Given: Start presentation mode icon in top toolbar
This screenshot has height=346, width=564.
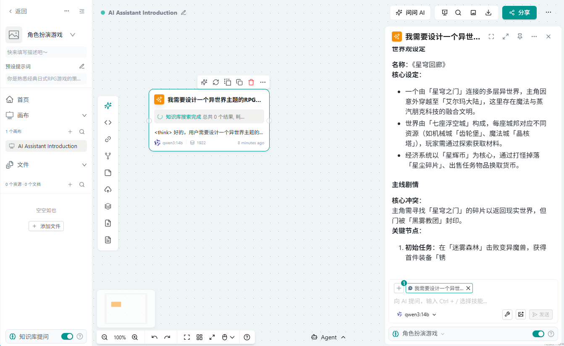Looking at the screenshot, I should pyautogui.click(x=445, y=13).
